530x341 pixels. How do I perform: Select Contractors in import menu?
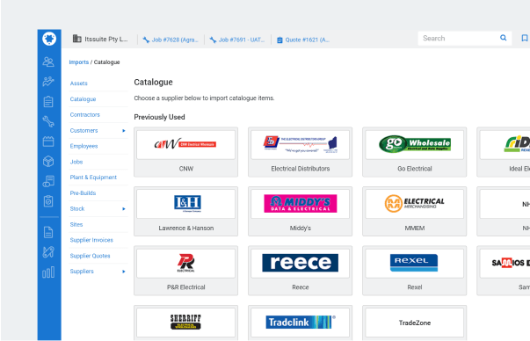tap(85, 115)
